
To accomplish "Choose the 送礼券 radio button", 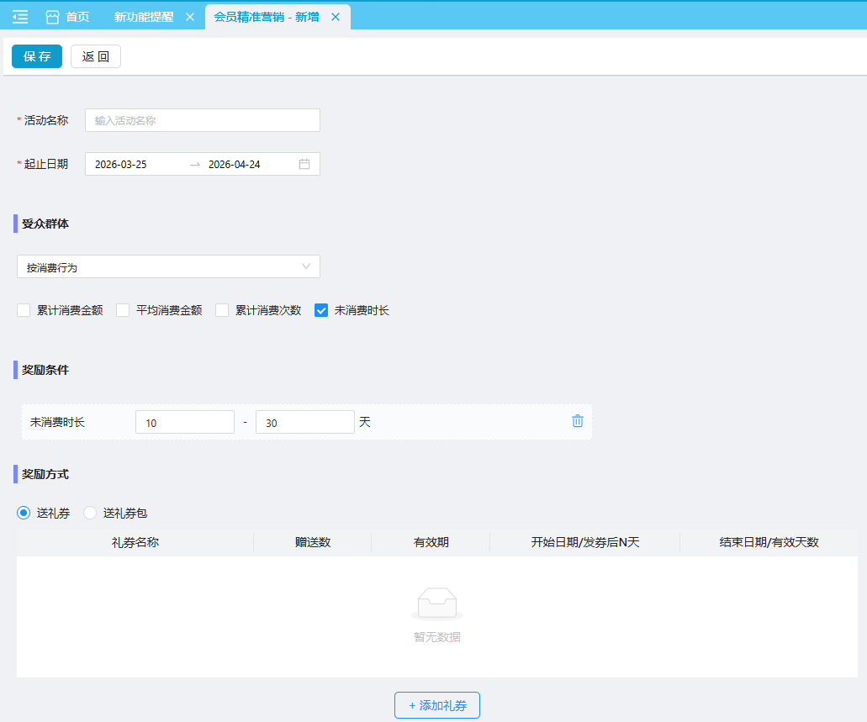I will (24, 513).
